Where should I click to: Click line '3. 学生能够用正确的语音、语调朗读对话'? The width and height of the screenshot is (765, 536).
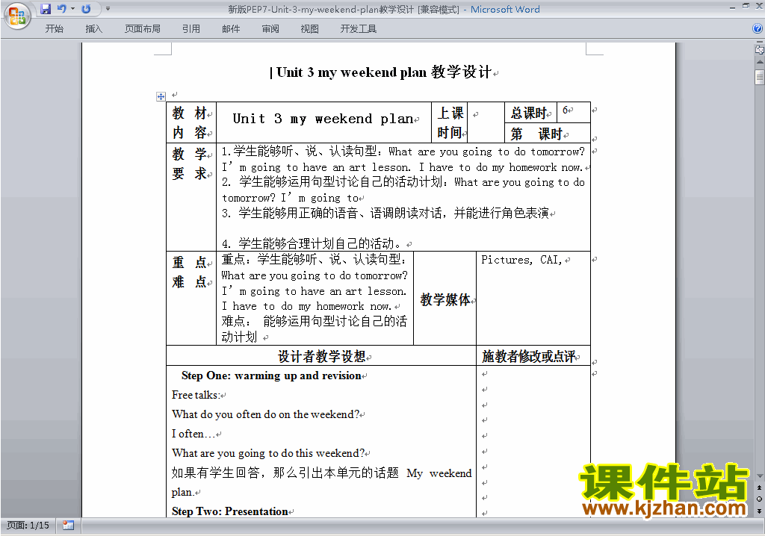(x=385, y=214)
